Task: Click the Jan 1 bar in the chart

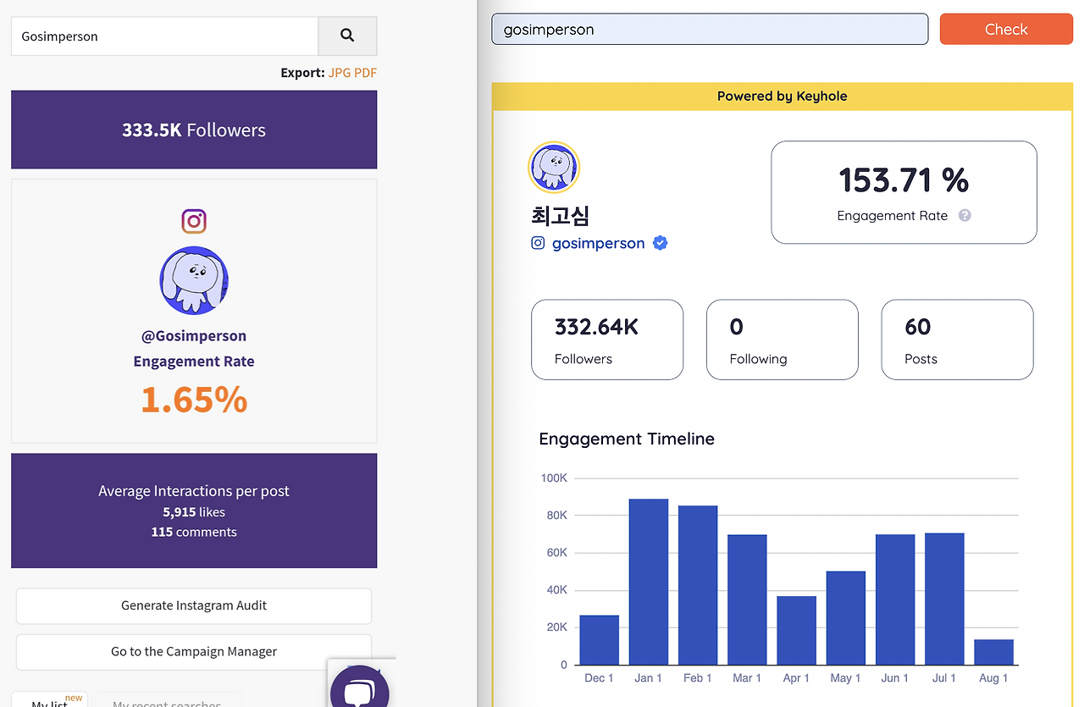Action: [649, 583]
